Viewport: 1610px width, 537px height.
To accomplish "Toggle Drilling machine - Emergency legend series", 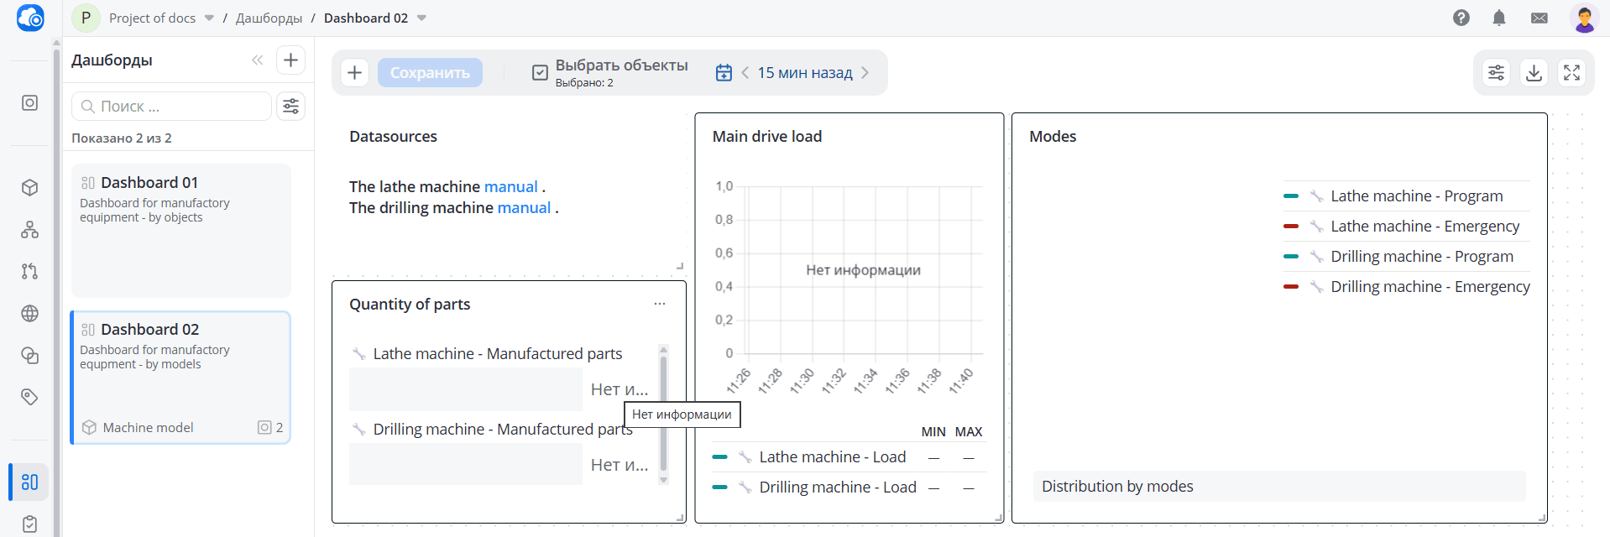I will [1430, 287].
